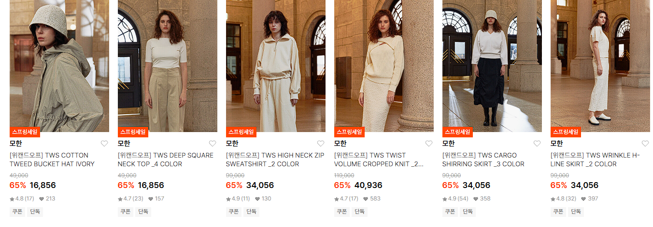Click the 단독 tag under Wrinkle H-Line Skirt
653x227 pixels.
(x=576, y=212)
